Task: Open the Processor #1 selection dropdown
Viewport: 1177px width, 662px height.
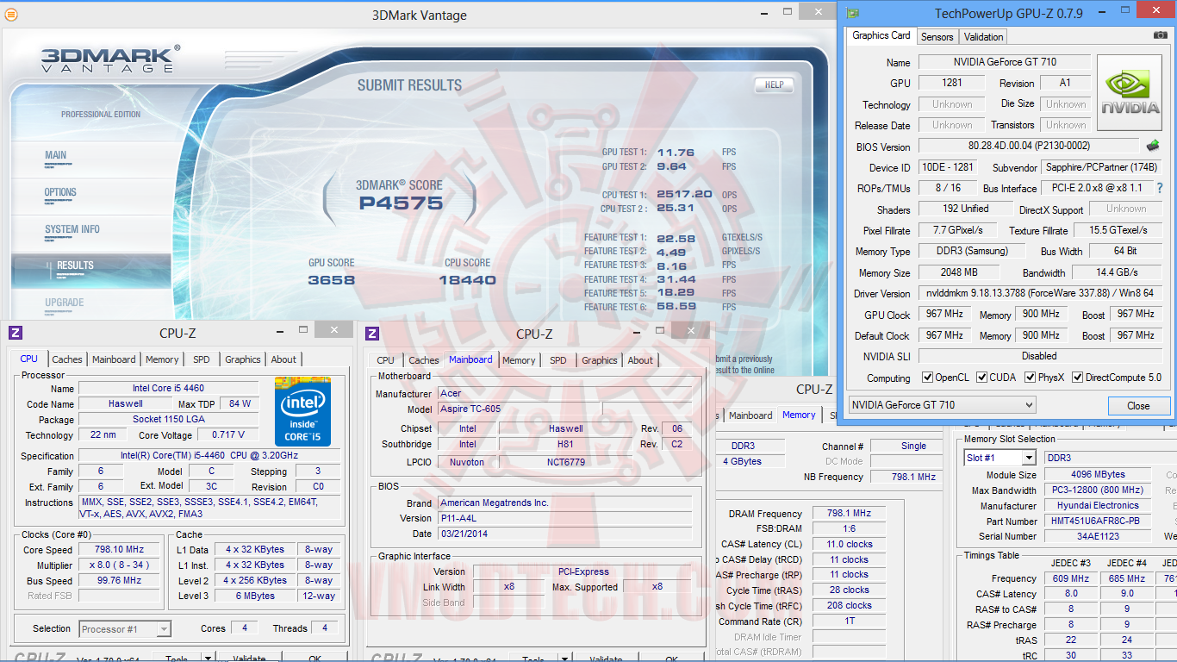Action: pyautogui.click(x=125, y=629)
